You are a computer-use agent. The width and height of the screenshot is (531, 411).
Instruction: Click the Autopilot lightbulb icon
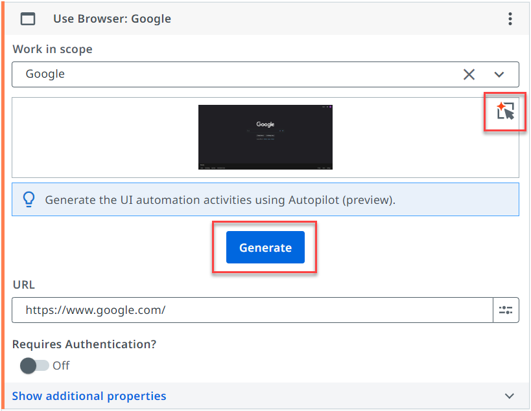point(28,199)
